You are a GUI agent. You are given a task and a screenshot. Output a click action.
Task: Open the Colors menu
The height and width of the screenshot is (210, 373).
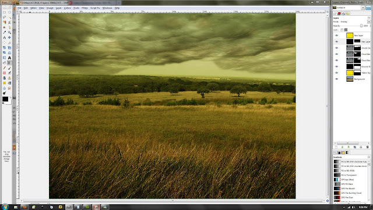68,8
